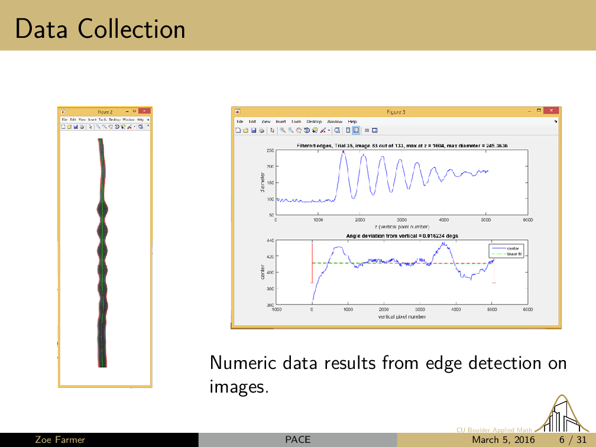
Task: Toggle Insert Colorbar in Figure 3 toolbar
Action: coord(348,130)
